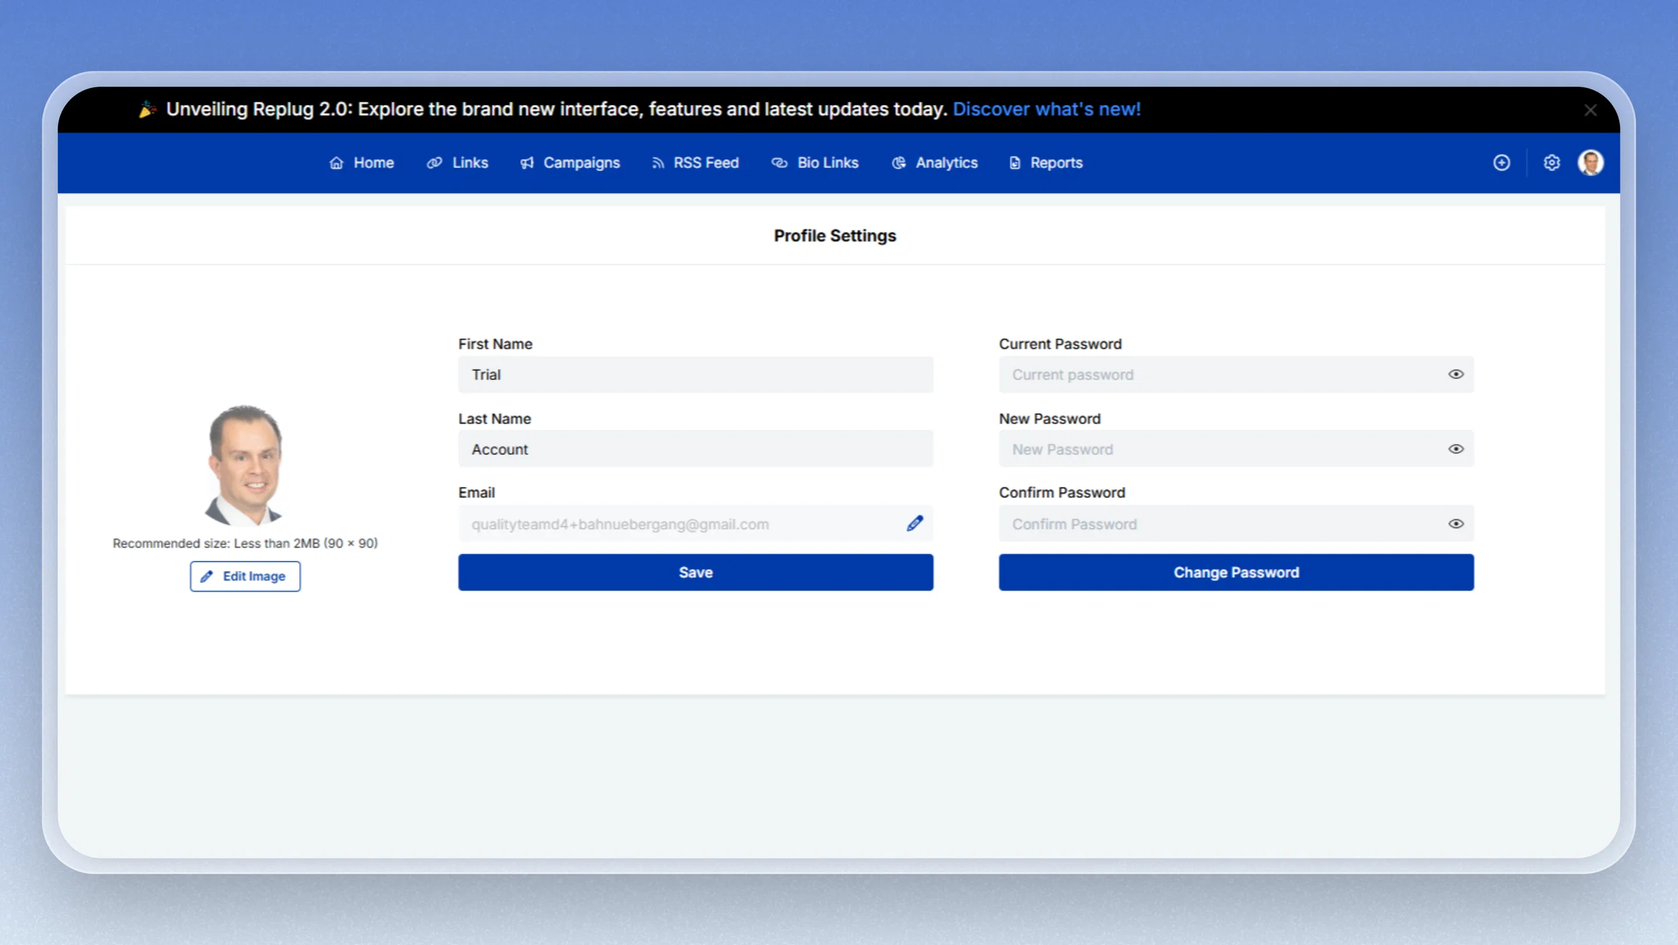
Task: Click the Recommended size hint text
Action: (245, 543)
